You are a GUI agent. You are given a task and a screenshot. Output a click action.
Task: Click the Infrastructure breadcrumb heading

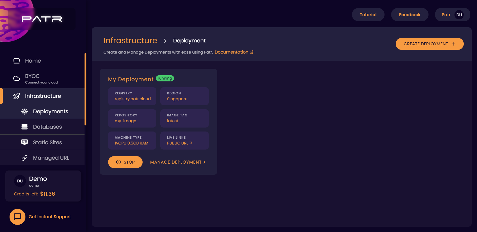(x=130, y=41)
